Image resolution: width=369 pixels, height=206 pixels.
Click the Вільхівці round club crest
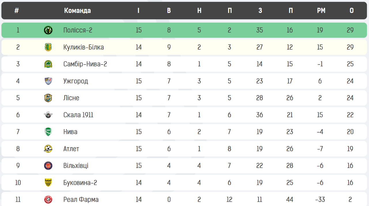[x=48, y=166]
